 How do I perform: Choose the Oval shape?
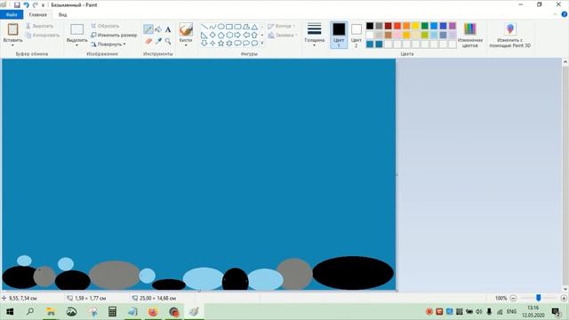(221, 27)
